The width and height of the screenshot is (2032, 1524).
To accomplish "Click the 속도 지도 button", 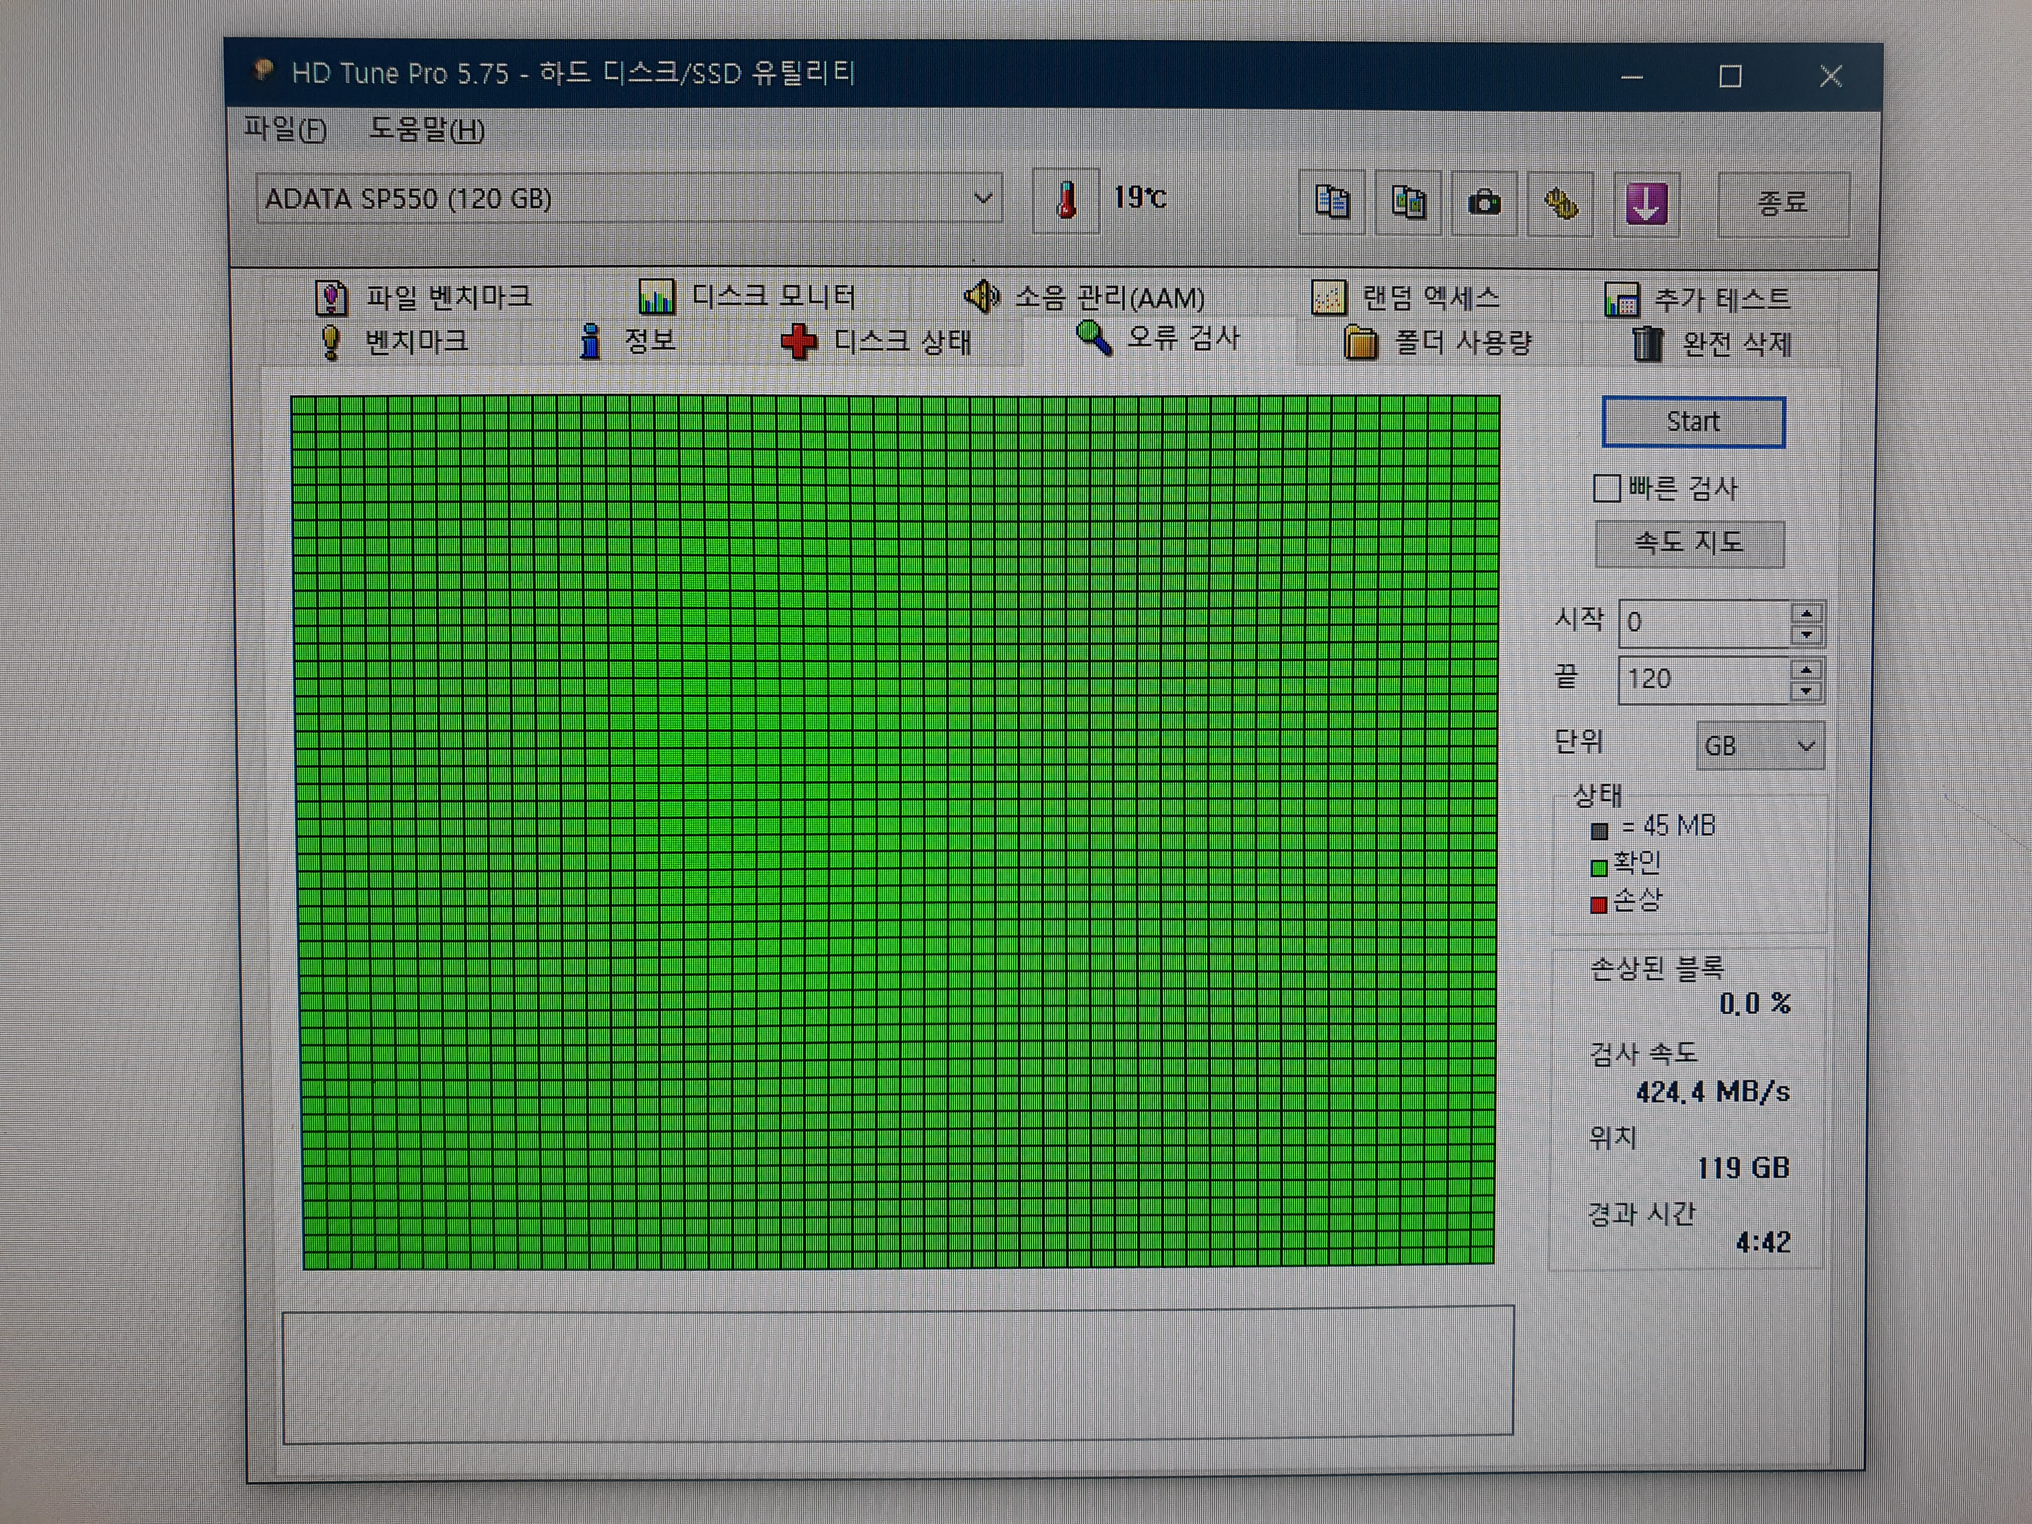I will click(x=1689, y=543).
